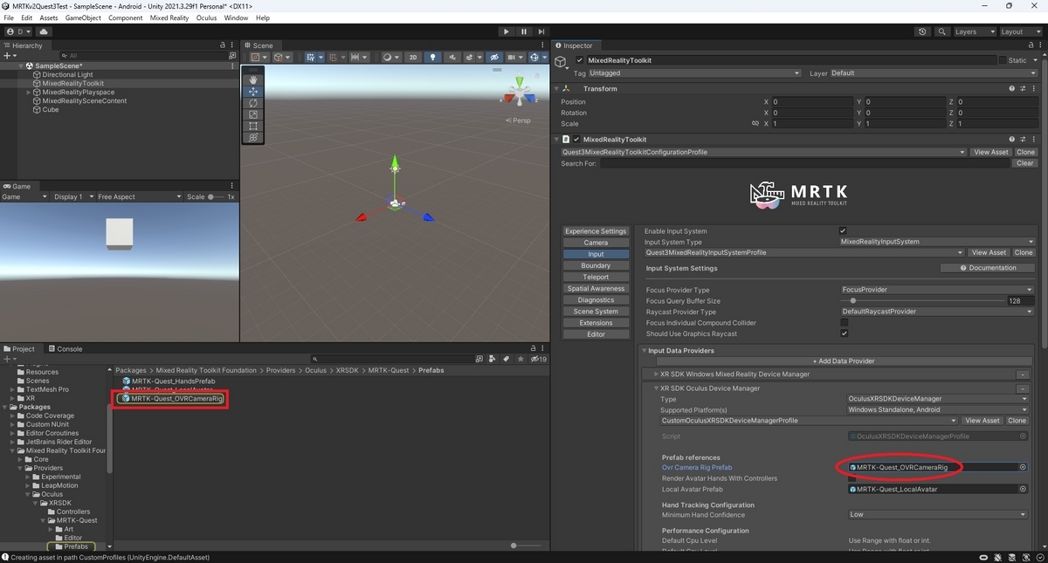1048x563 pixels.
Task: Click the Clear button
Action: pos(1025,163)
